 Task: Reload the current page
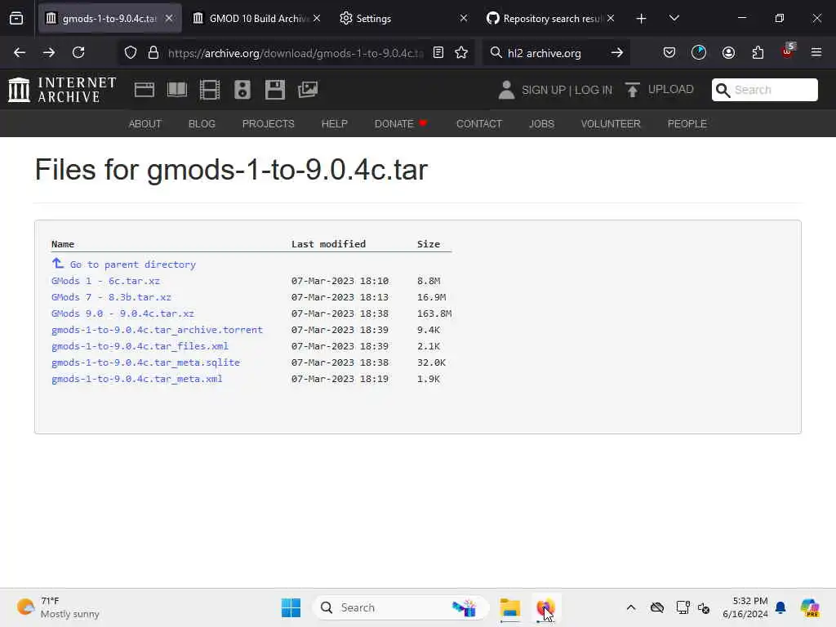tap(78, 52)
